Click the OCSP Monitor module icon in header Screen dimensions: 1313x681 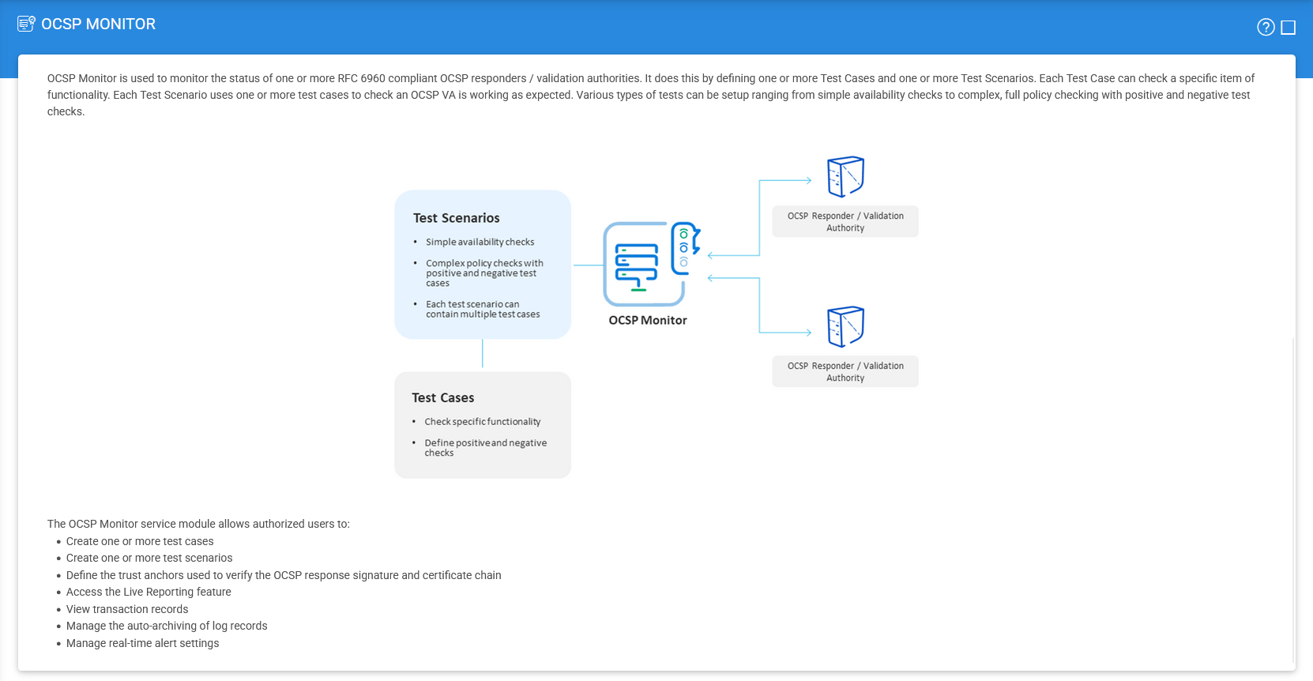click(x=26, y=24)
